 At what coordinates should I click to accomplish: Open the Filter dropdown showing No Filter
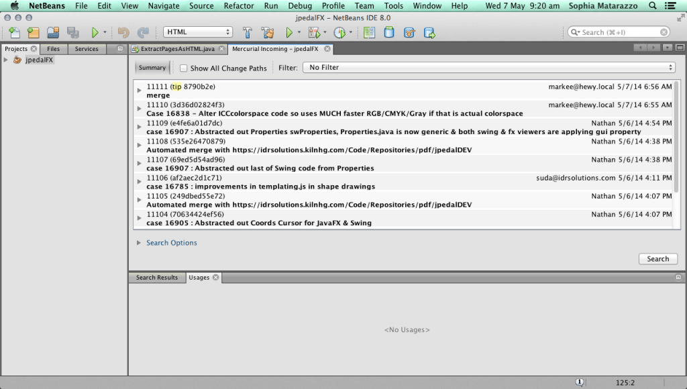[x=488, y=68]
